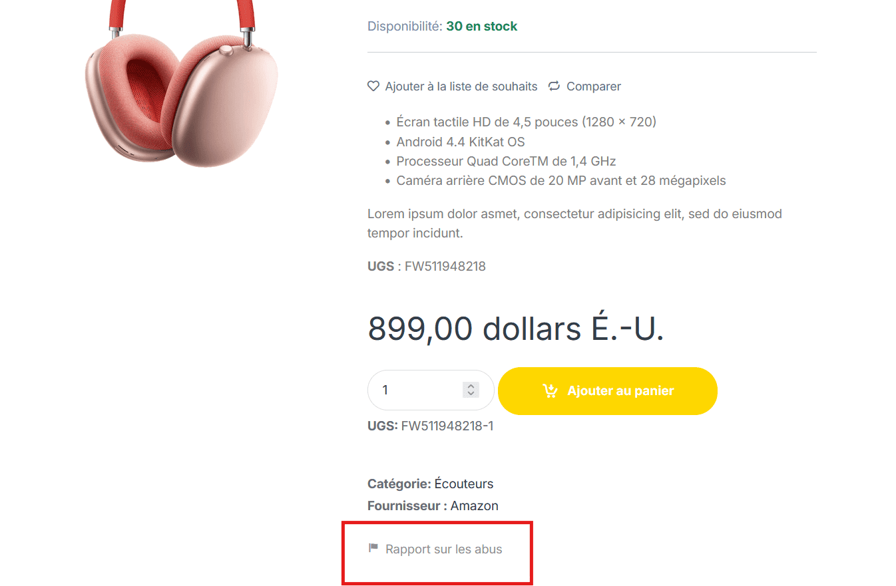
Task: Click the 'Ajouter au panier' button label
Action: pos(620,391)
